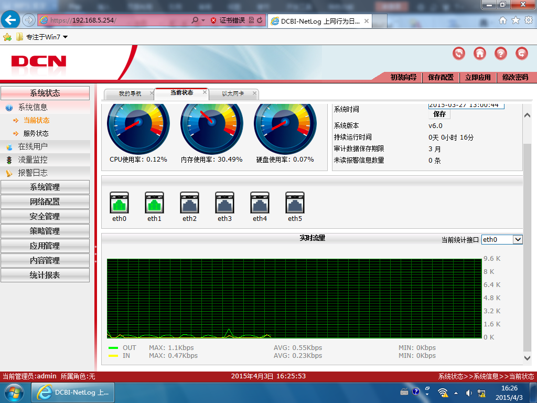Click the memory usage gauge
The image size is (537, 403).
[x=212, y=128]
